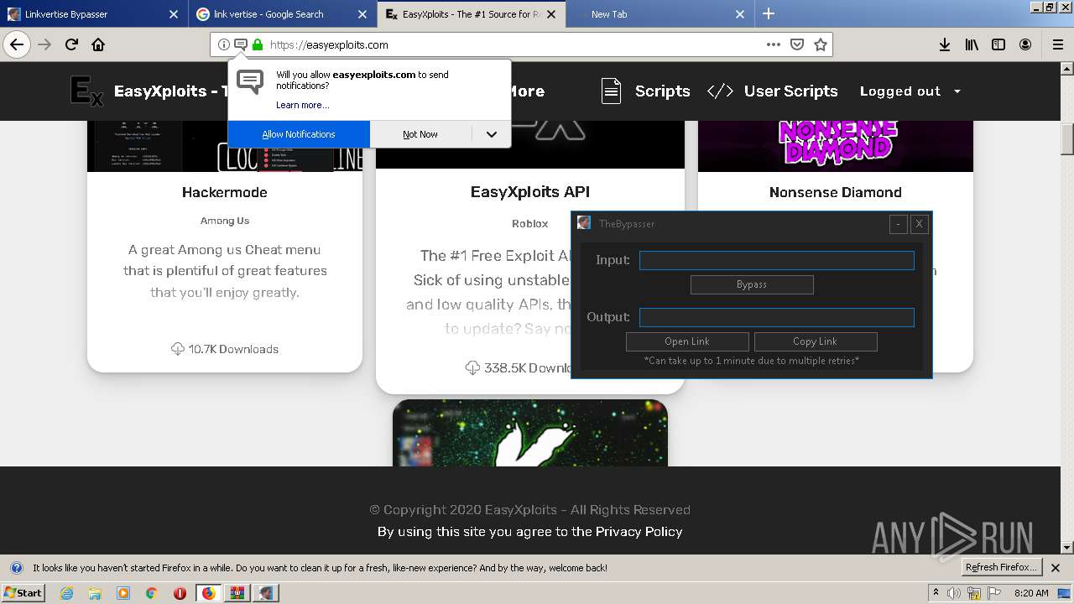The height and width of the screenshot is (604, 1074).
Task: Save page to Pocket
Action: [797, 44]
